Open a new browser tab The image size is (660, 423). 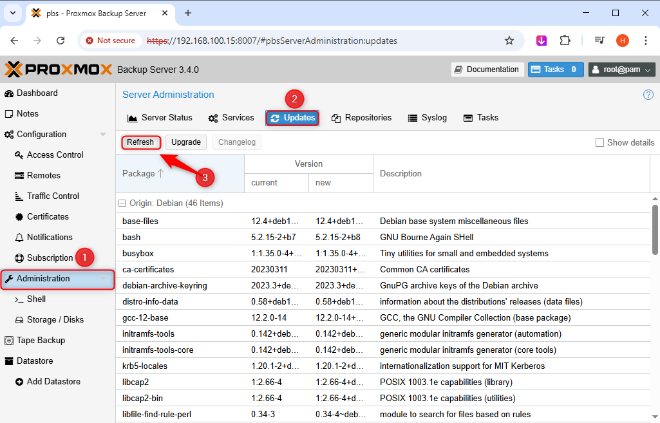188,13
